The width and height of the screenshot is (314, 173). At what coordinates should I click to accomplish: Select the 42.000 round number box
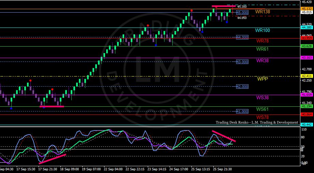242,86
